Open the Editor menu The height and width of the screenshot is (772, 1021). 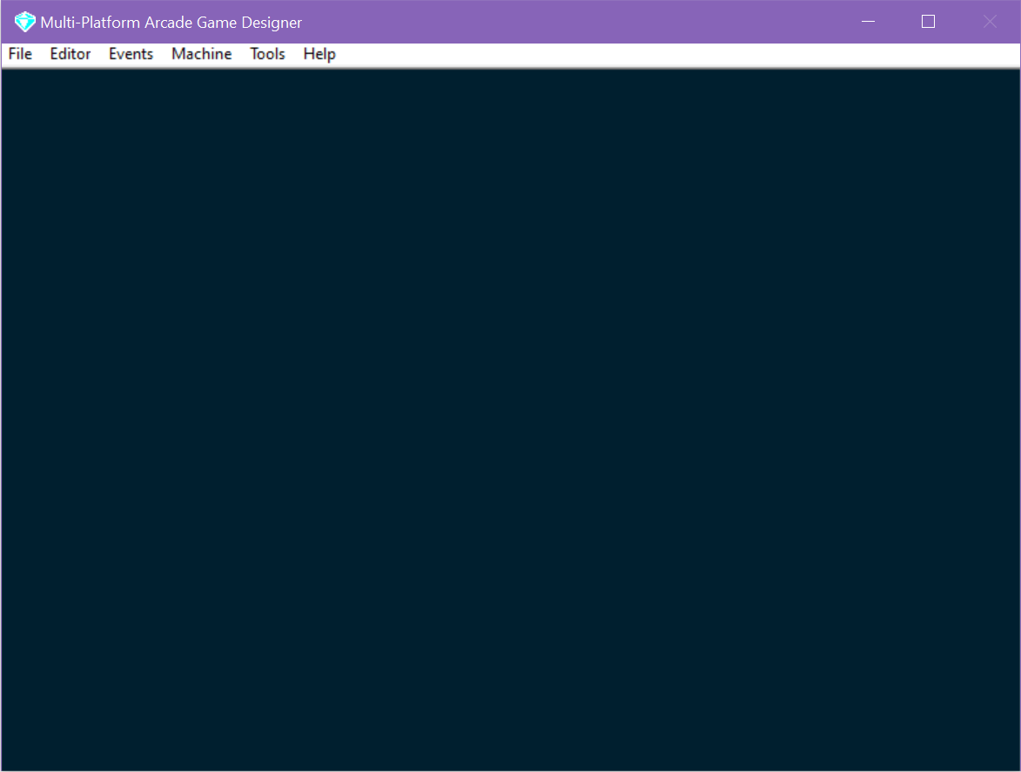coord(71,54)
